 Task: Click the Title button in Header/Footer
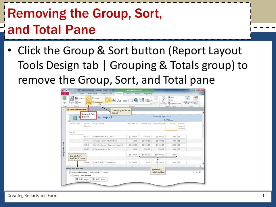[x=171, y=100]
